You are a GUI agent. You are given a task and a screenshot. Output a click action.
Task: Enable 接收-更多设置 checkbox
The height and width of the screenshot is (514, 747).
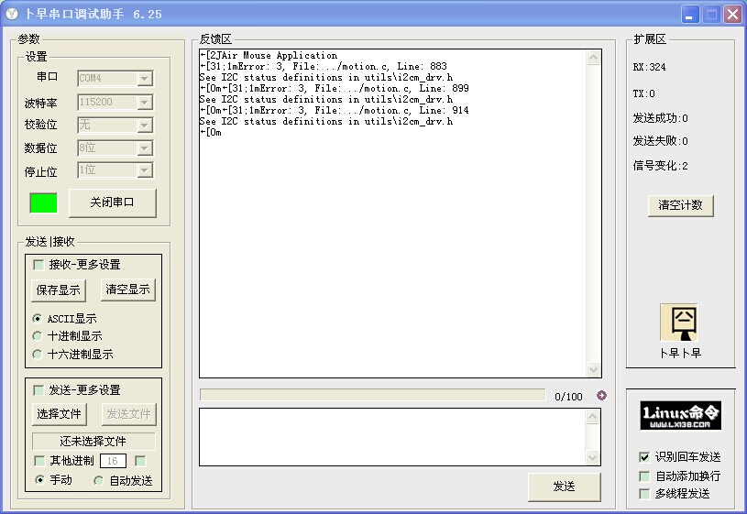tap(38, 265)
